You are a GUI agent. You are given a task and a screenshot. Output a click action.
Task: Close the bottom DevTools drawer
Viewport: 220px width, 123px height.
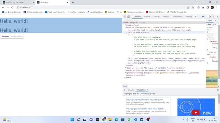(218, 90)
